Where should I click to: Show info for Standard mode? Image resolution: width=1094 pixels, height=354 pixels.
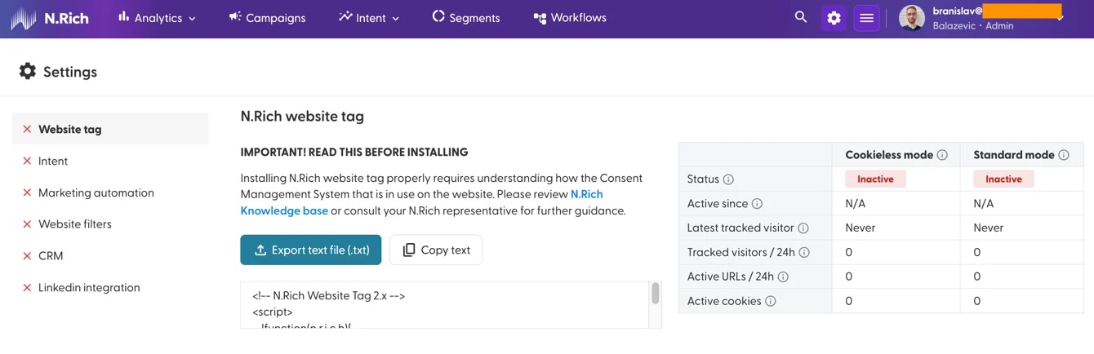pos(1064,155)
